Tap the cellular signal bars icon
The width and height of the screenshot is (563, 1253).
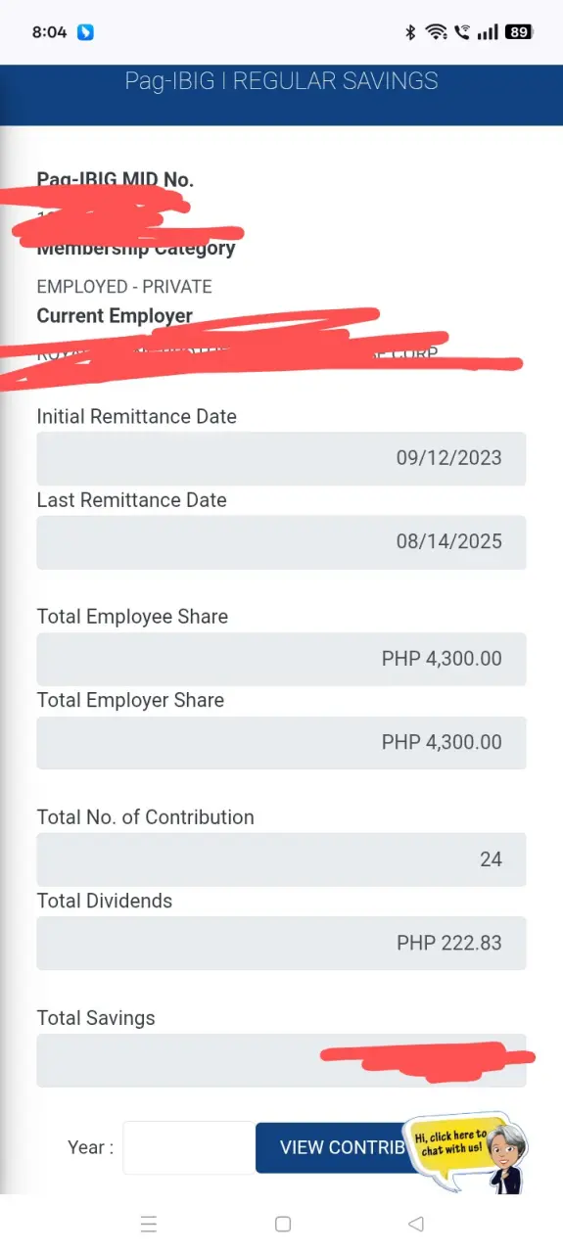pyautogui.click(x=488, y=32)
